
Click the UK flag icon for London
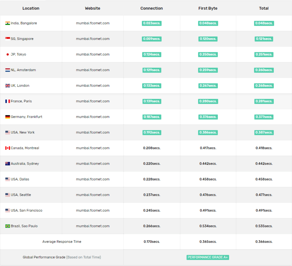point(7,86)
